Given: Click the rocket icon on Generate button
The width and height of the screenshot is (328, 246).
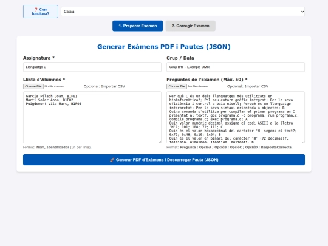Looking at the screenshot, I should click(112, 160).
